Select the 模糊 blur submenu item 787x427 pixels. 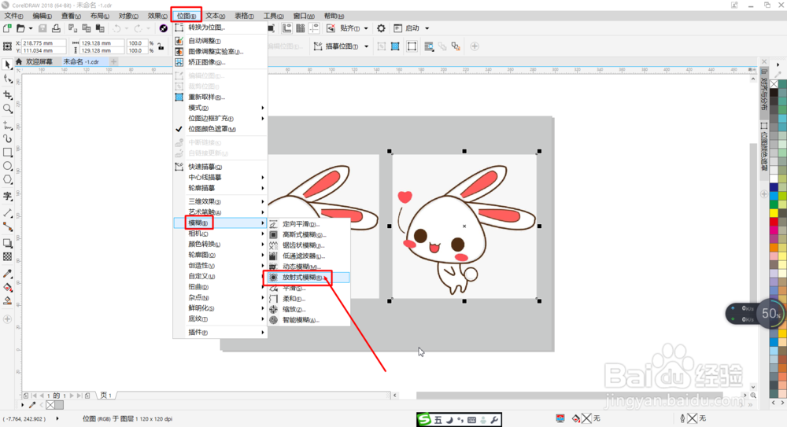click(220, 223)
